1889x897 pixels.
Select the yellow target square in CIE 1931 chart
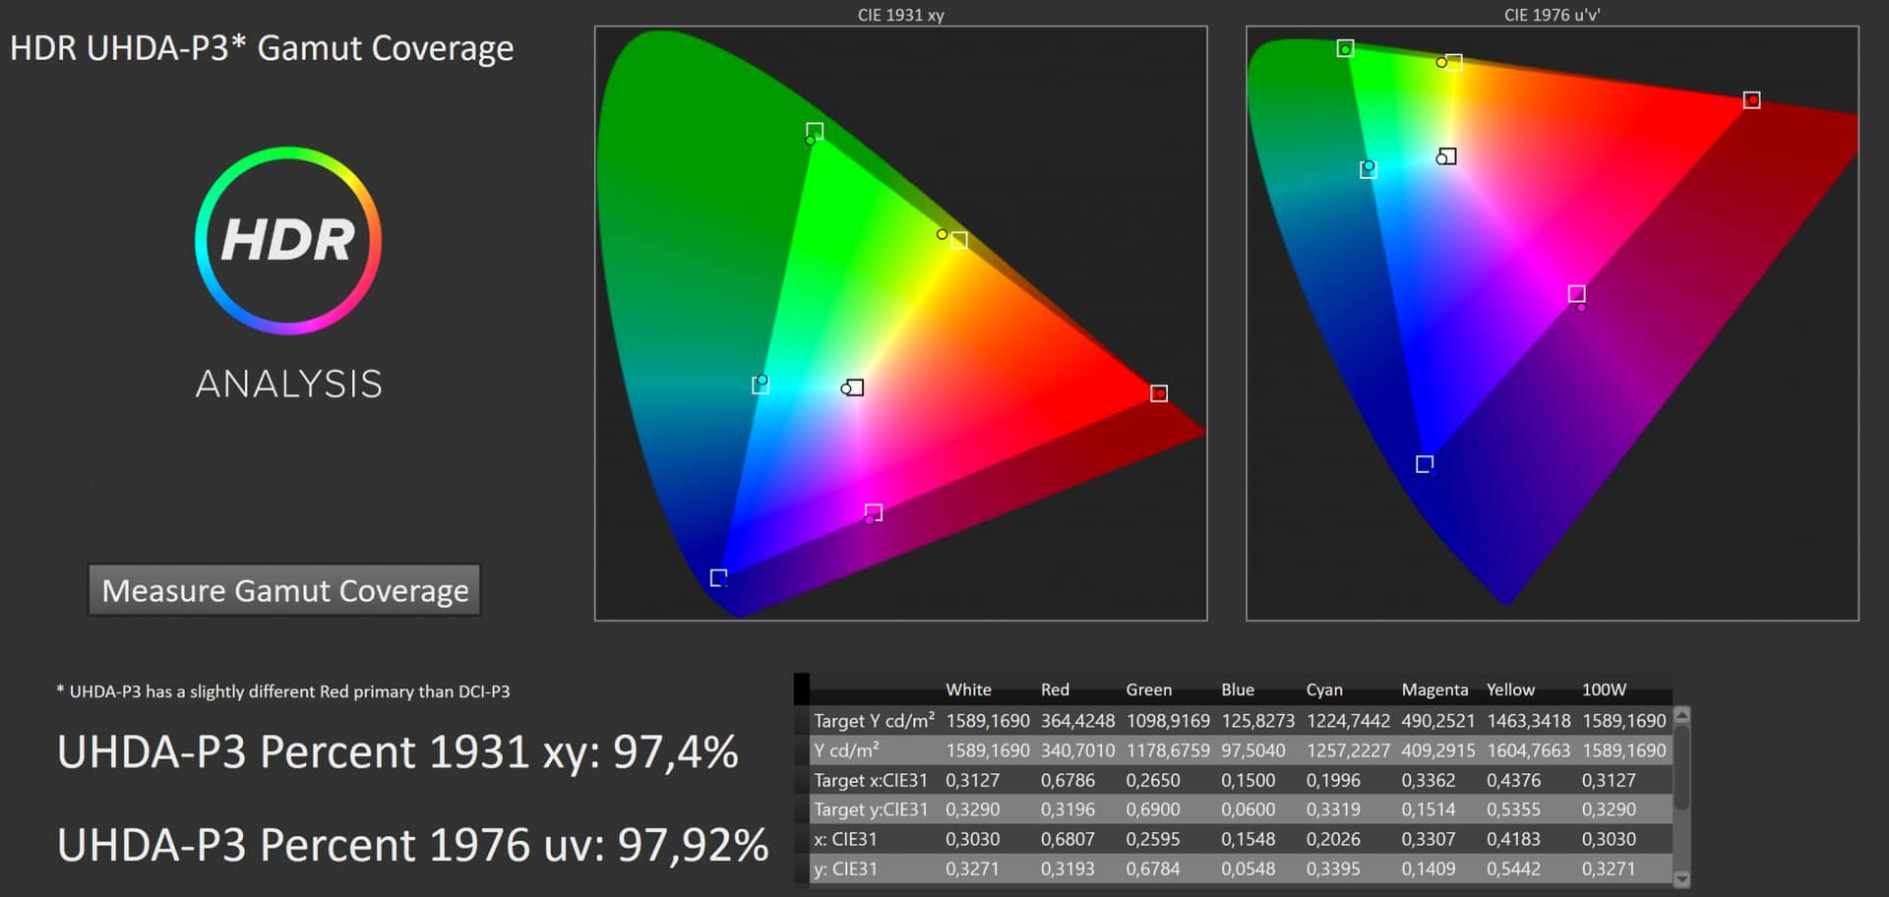959,240
